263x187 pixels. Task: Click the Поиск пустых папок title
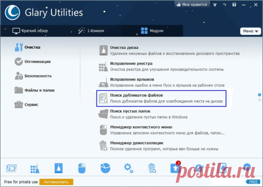coord(130,111)
